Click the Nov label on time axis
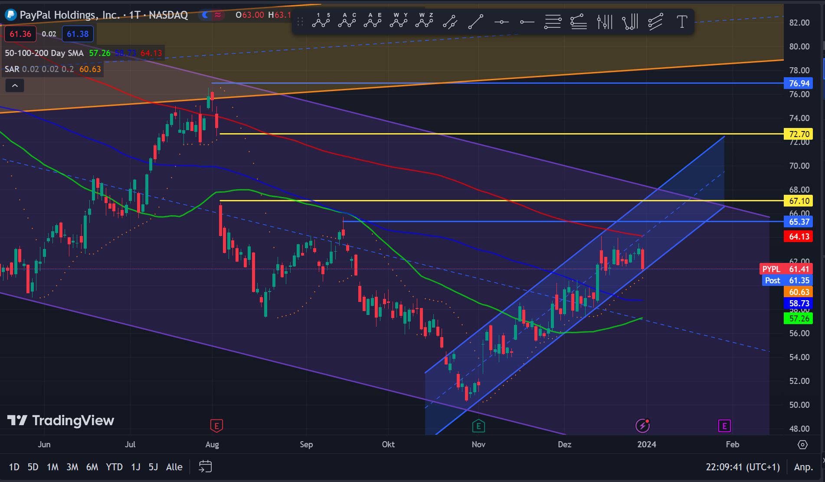Viewport: 825px width, 482px height. tap(478, 444)
